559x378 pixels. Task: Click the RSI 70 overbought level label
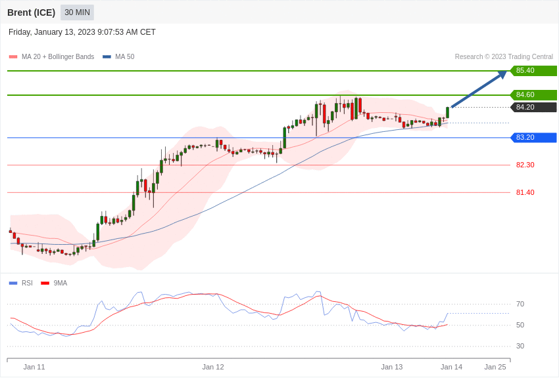click(x=520, y=304)
